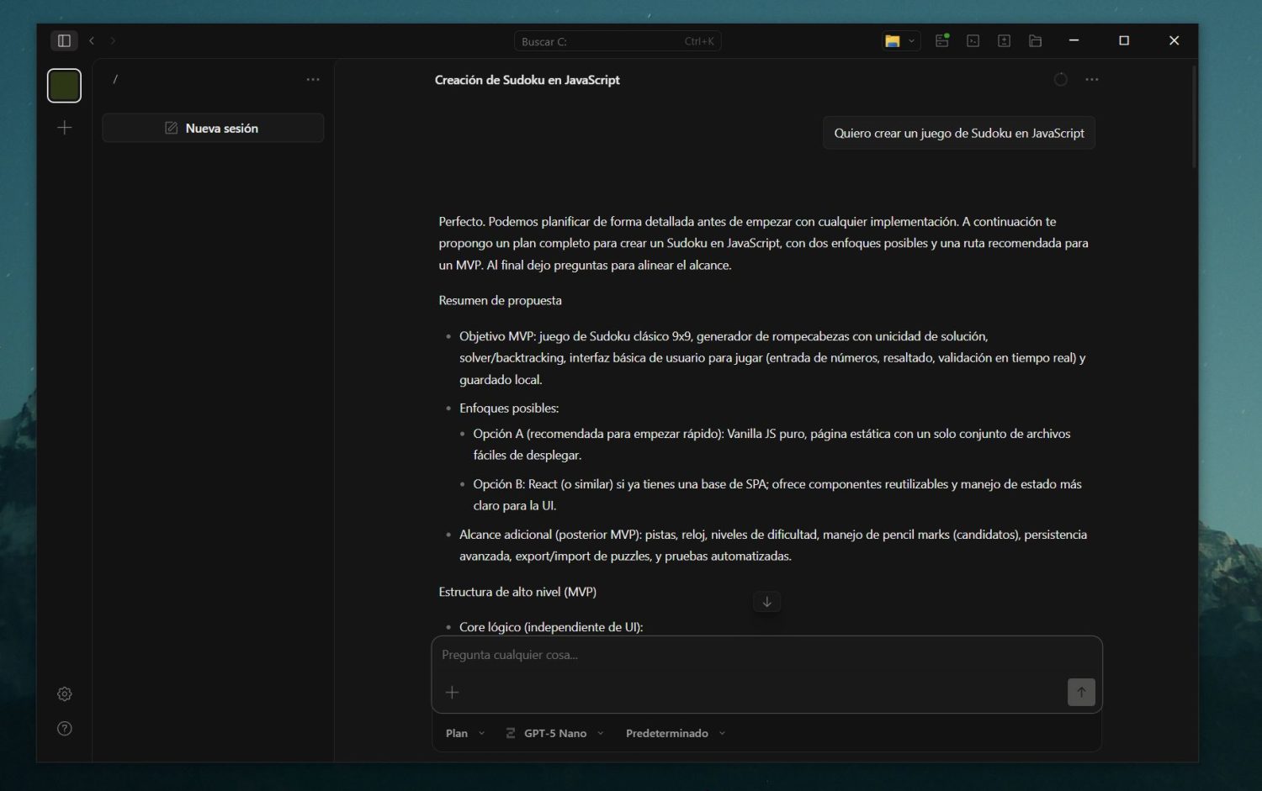Click the attach plus inside the message box
This screenshot has height=791, width=1262.
pos(452,692)
